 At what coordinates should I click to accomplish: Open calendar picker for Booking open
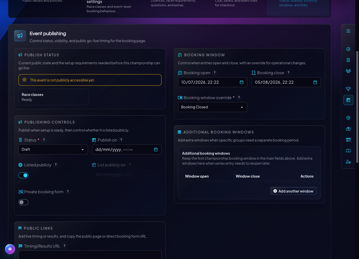pyautogui.click(x=241, y=82)
